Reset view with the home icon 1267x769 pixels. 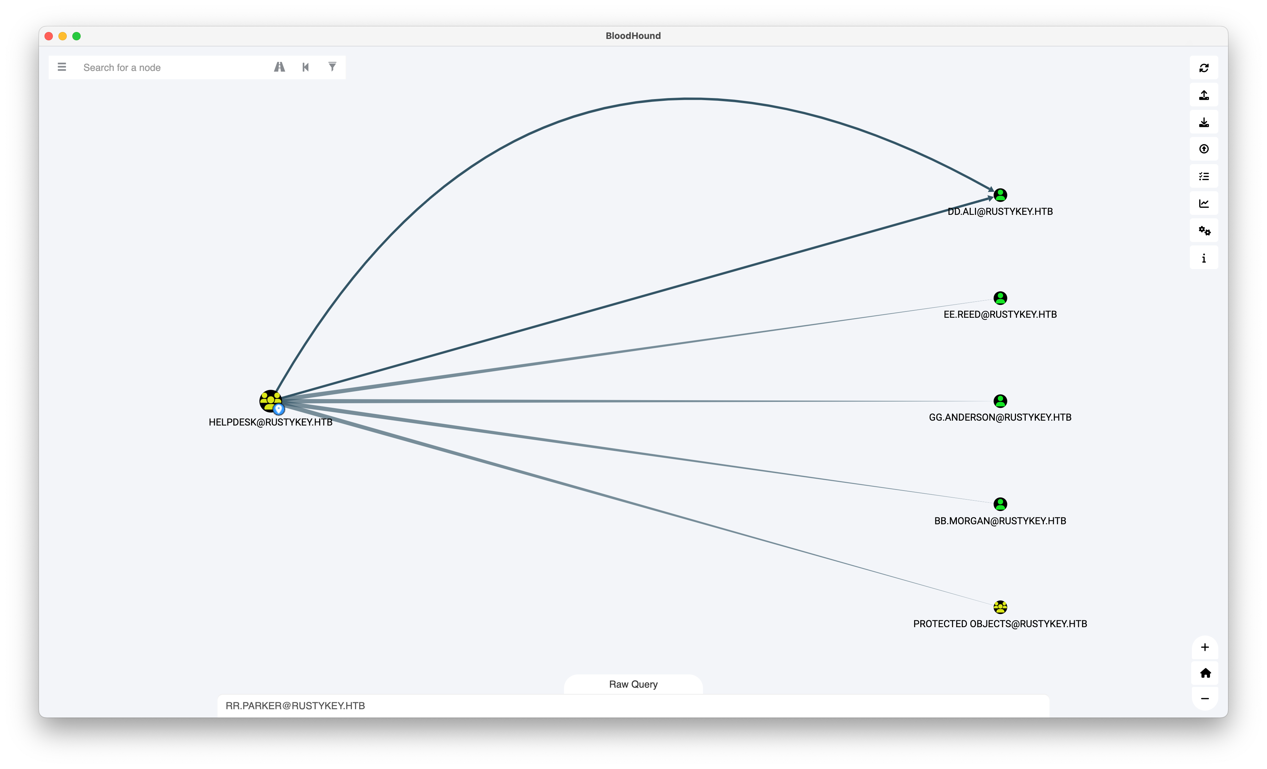pos(1205,673)
